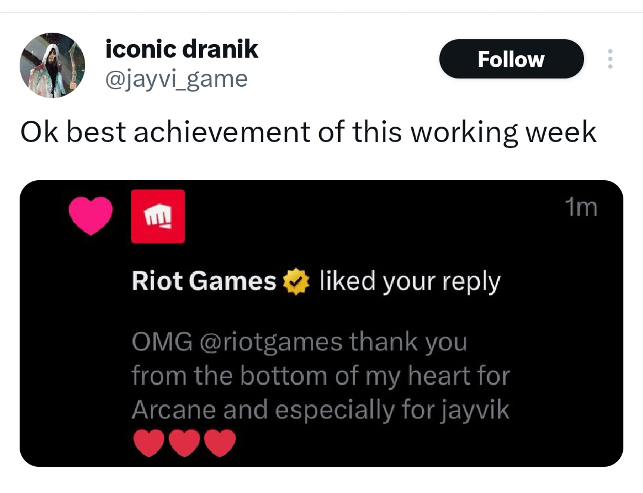Click the red Riot Games fist logo
This screenshot has height=493, width=643.
(158, 216)
